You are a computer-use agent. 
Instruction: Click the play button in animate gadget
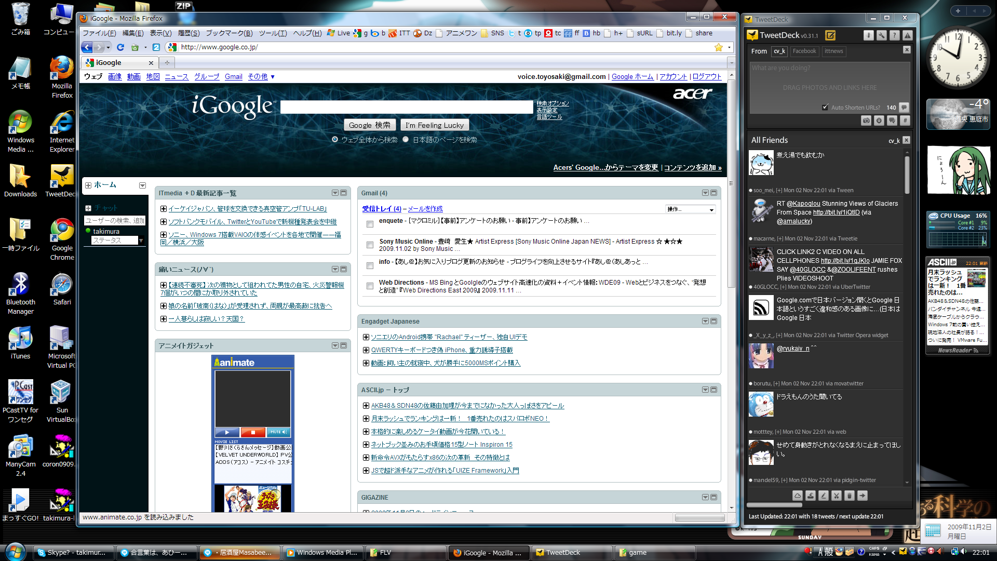click(x=227, y=432)
